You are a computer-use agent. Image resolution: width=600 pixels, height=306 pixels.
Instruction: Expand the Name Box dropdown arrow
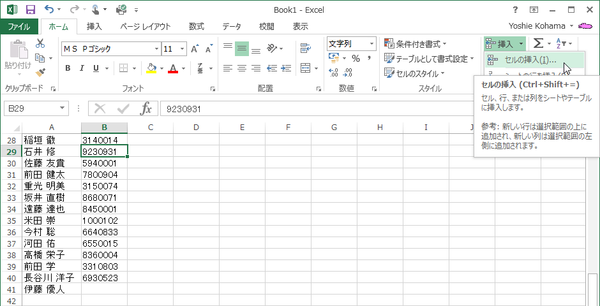point(62,108)
